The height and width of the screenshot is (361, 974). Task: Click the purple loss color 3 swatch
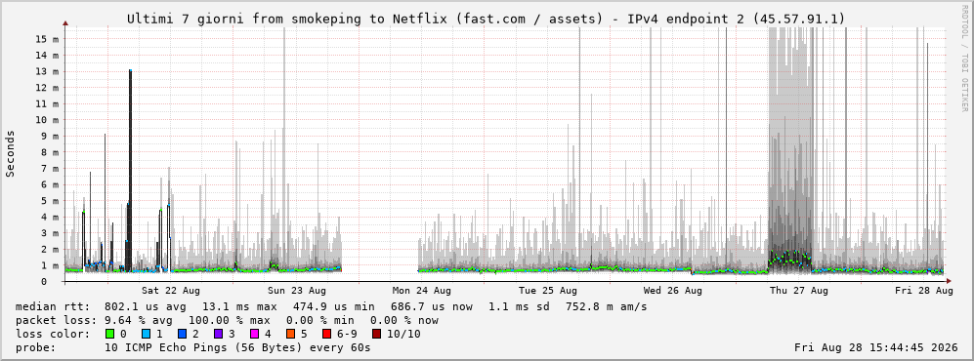[x=218, y=335]
